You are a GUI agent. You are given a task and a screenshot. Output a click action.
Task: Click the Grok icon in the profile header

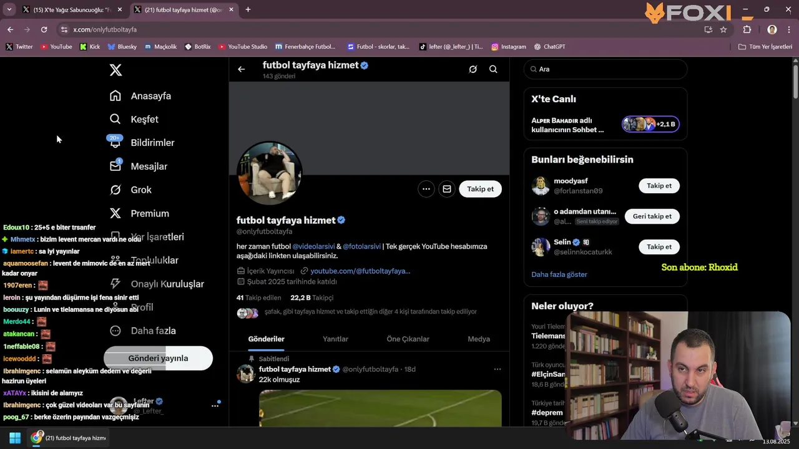click(473, 69)
